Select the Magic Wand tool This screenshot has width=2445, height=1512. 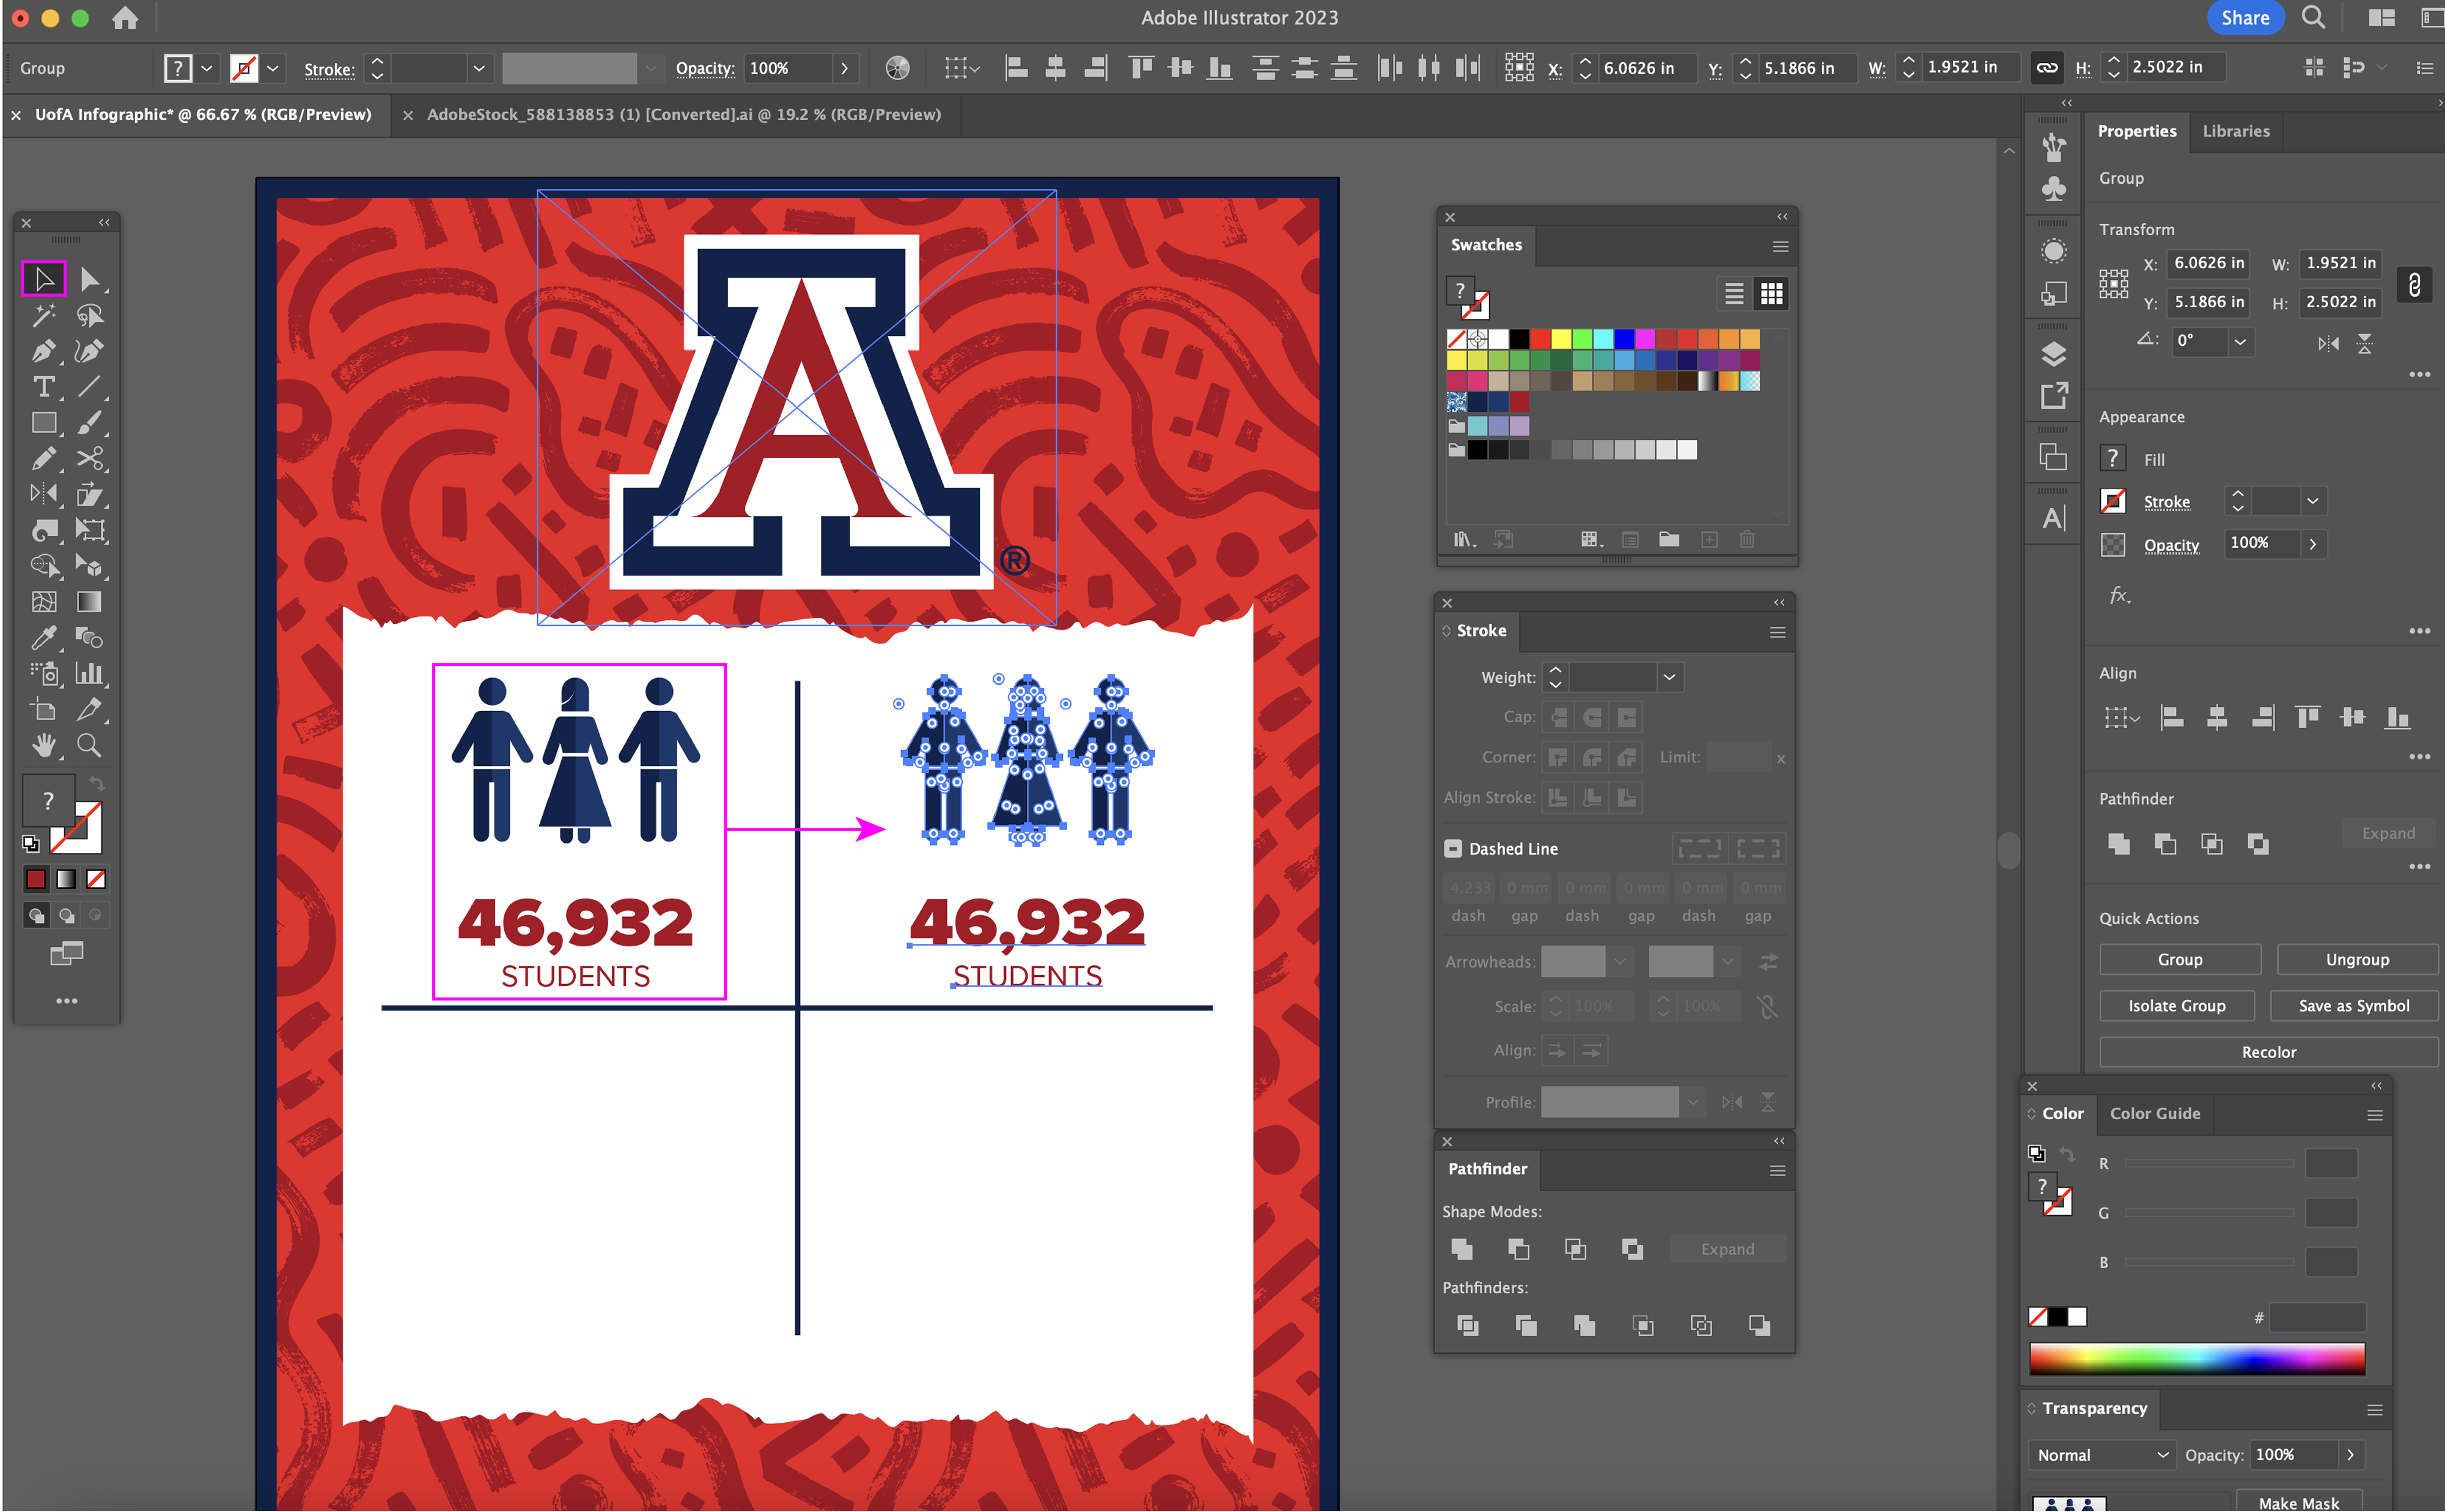click(43, 316)
